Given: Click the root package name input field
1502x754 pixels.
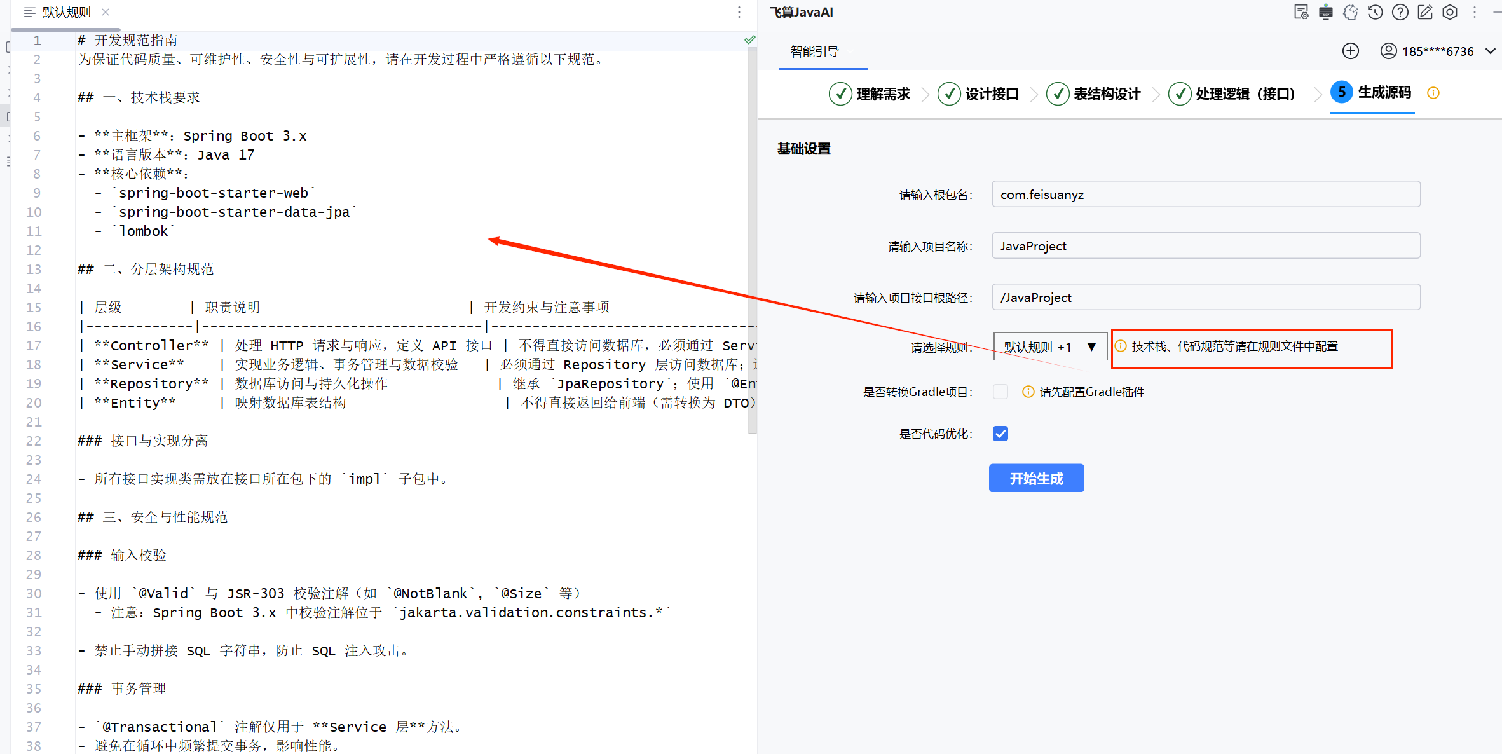Looking at the screenshot, I should 1205,195.
